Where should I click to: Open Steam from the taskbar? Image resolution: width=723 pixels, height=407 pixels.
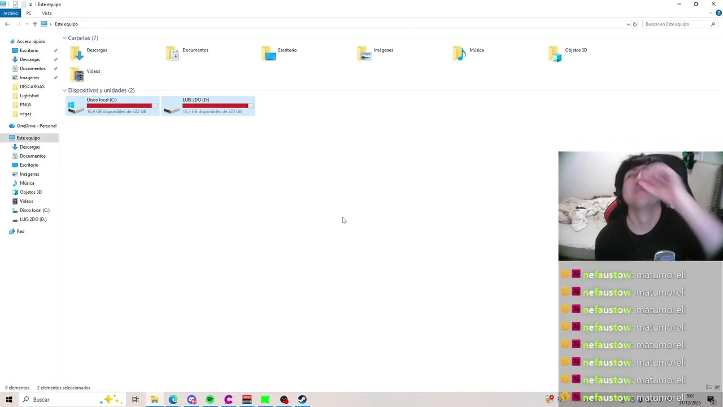(302, 400)
